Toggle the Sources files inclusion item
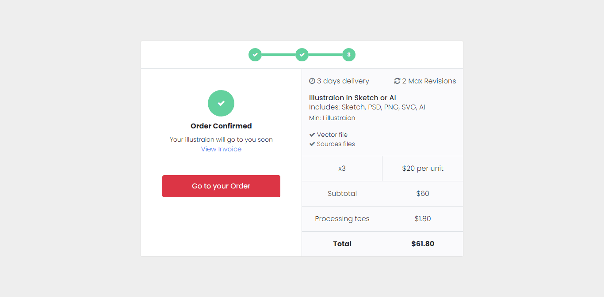This screenshot has height=297, width=604. click(x=332, y=143)
